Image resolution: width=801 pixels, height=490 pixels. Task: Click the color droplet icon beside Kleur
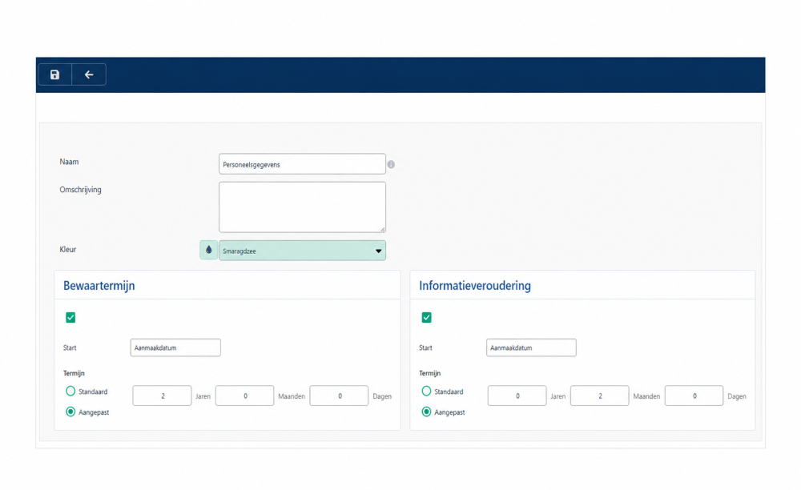208,250
